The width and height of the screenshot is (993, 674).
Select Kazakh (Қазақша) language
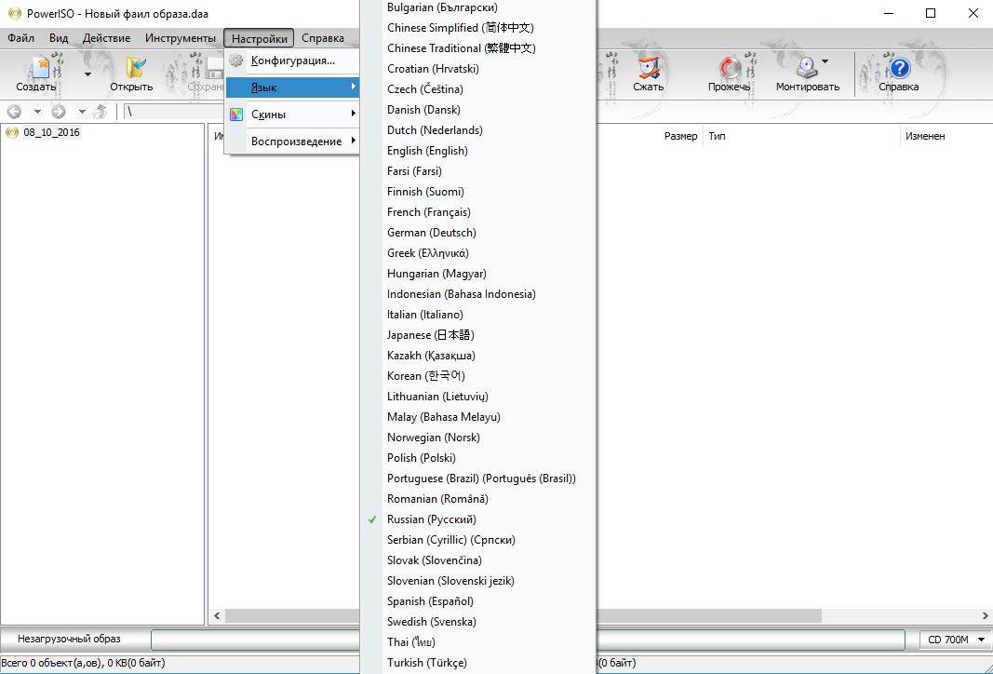[478, 356]
